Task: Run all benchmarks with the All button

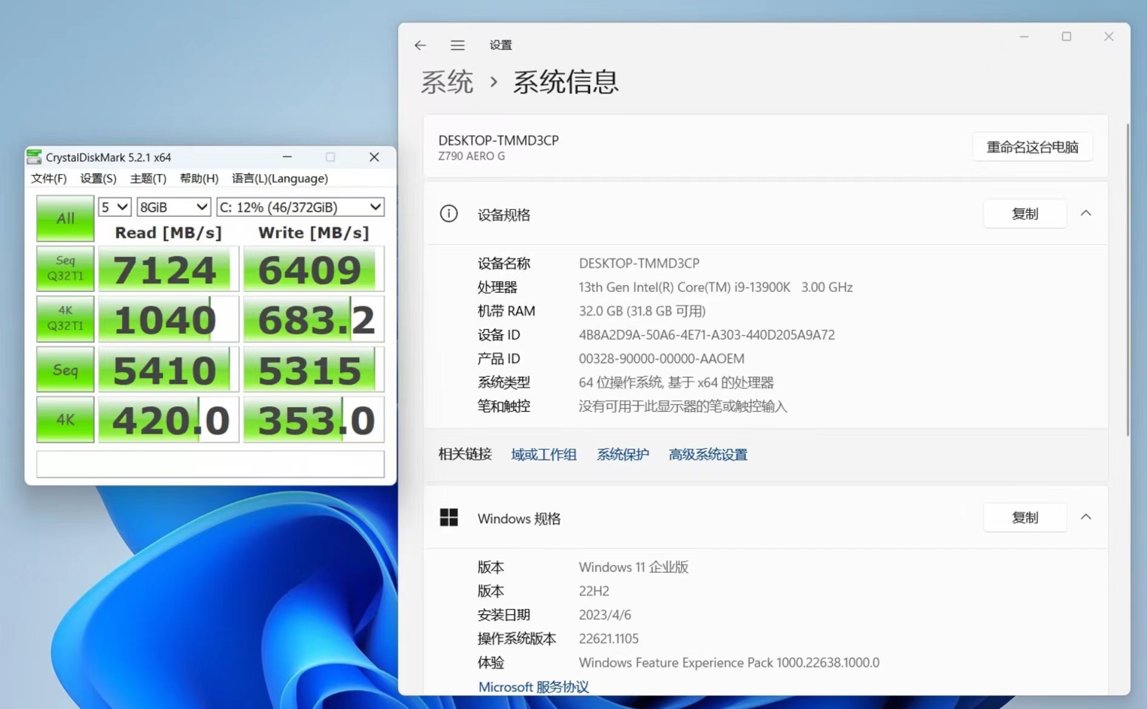Action: pyautogui.click(x=65, y=219)
